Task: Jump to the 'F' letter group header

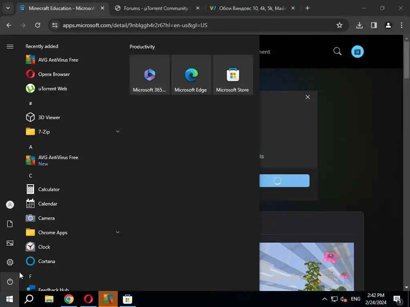Action: [x=30, y=276]
